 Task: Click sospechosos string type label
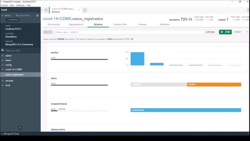coord(53,109)
